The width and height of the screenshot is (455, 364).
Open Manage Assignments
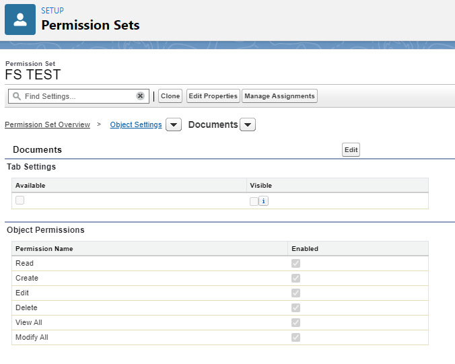[x=279, y=96]
